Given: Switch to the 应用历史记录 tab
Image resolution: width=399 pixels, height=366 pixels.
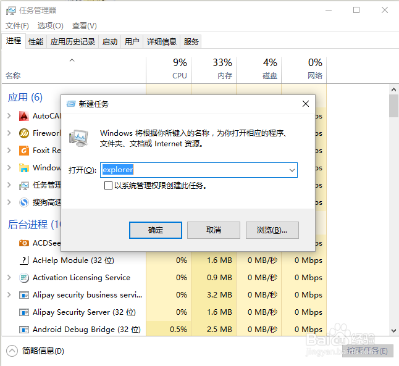Looking at the screenshot, I should (73, 42).
